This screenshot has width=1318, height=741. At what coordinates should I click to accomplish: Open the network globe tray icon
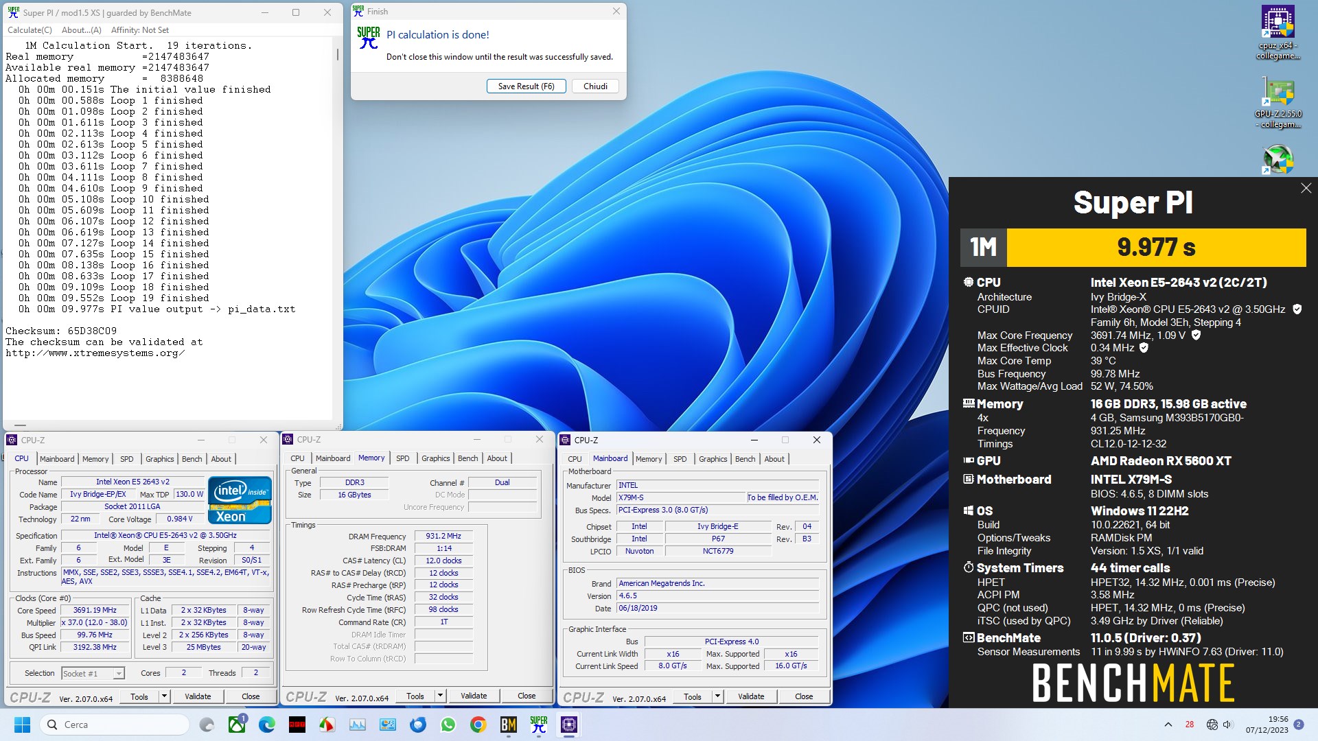pos(1212,725)
